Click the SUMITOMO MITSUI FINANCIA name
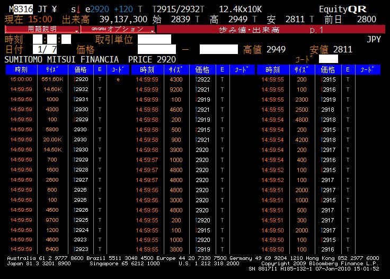Image resolution: width=390 pixels, height=279 pixels. pos(61,59)
